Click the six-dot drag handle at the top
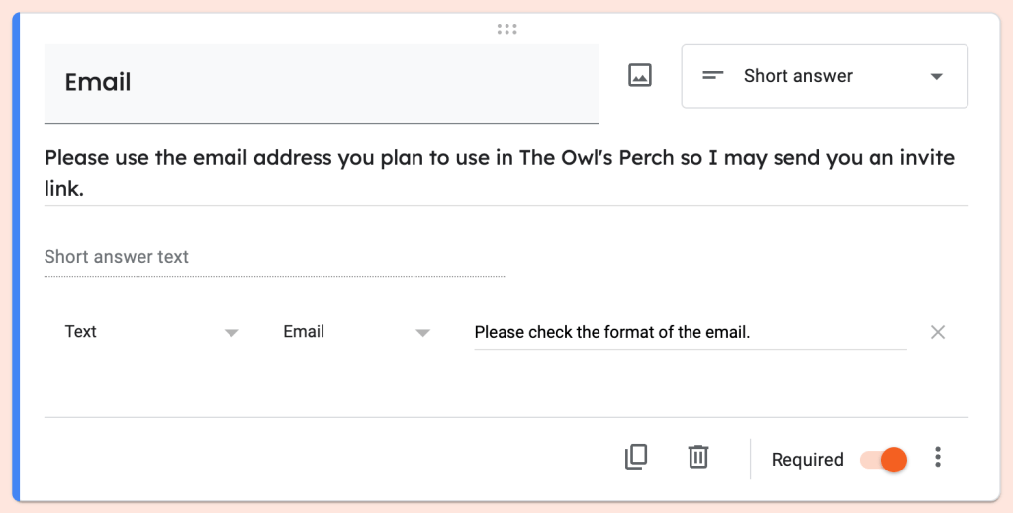This screenshot has width=1013, height=513. (506, 29)
